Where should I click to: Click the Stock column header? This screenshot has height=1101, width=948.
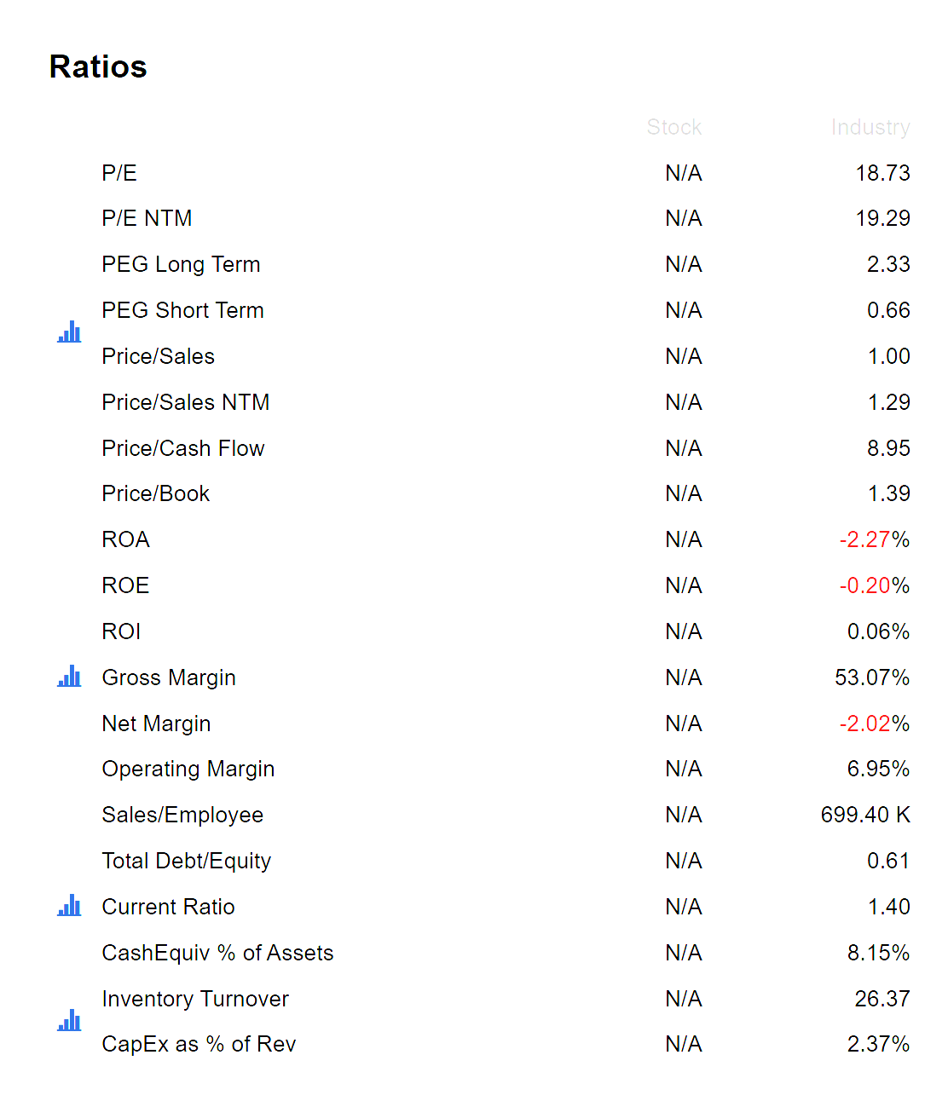pos(673,127)
